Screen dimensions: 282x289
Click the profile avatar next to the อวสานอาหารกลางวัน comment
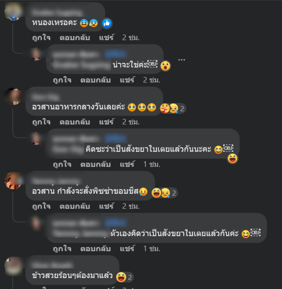click(x=13, y=96)
